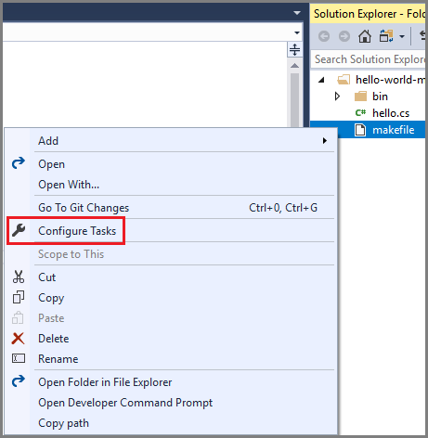The width and height of the screenshot is (428, 438).
Task: Click the Copy pages icon
Action: click(x=19, y=297)
